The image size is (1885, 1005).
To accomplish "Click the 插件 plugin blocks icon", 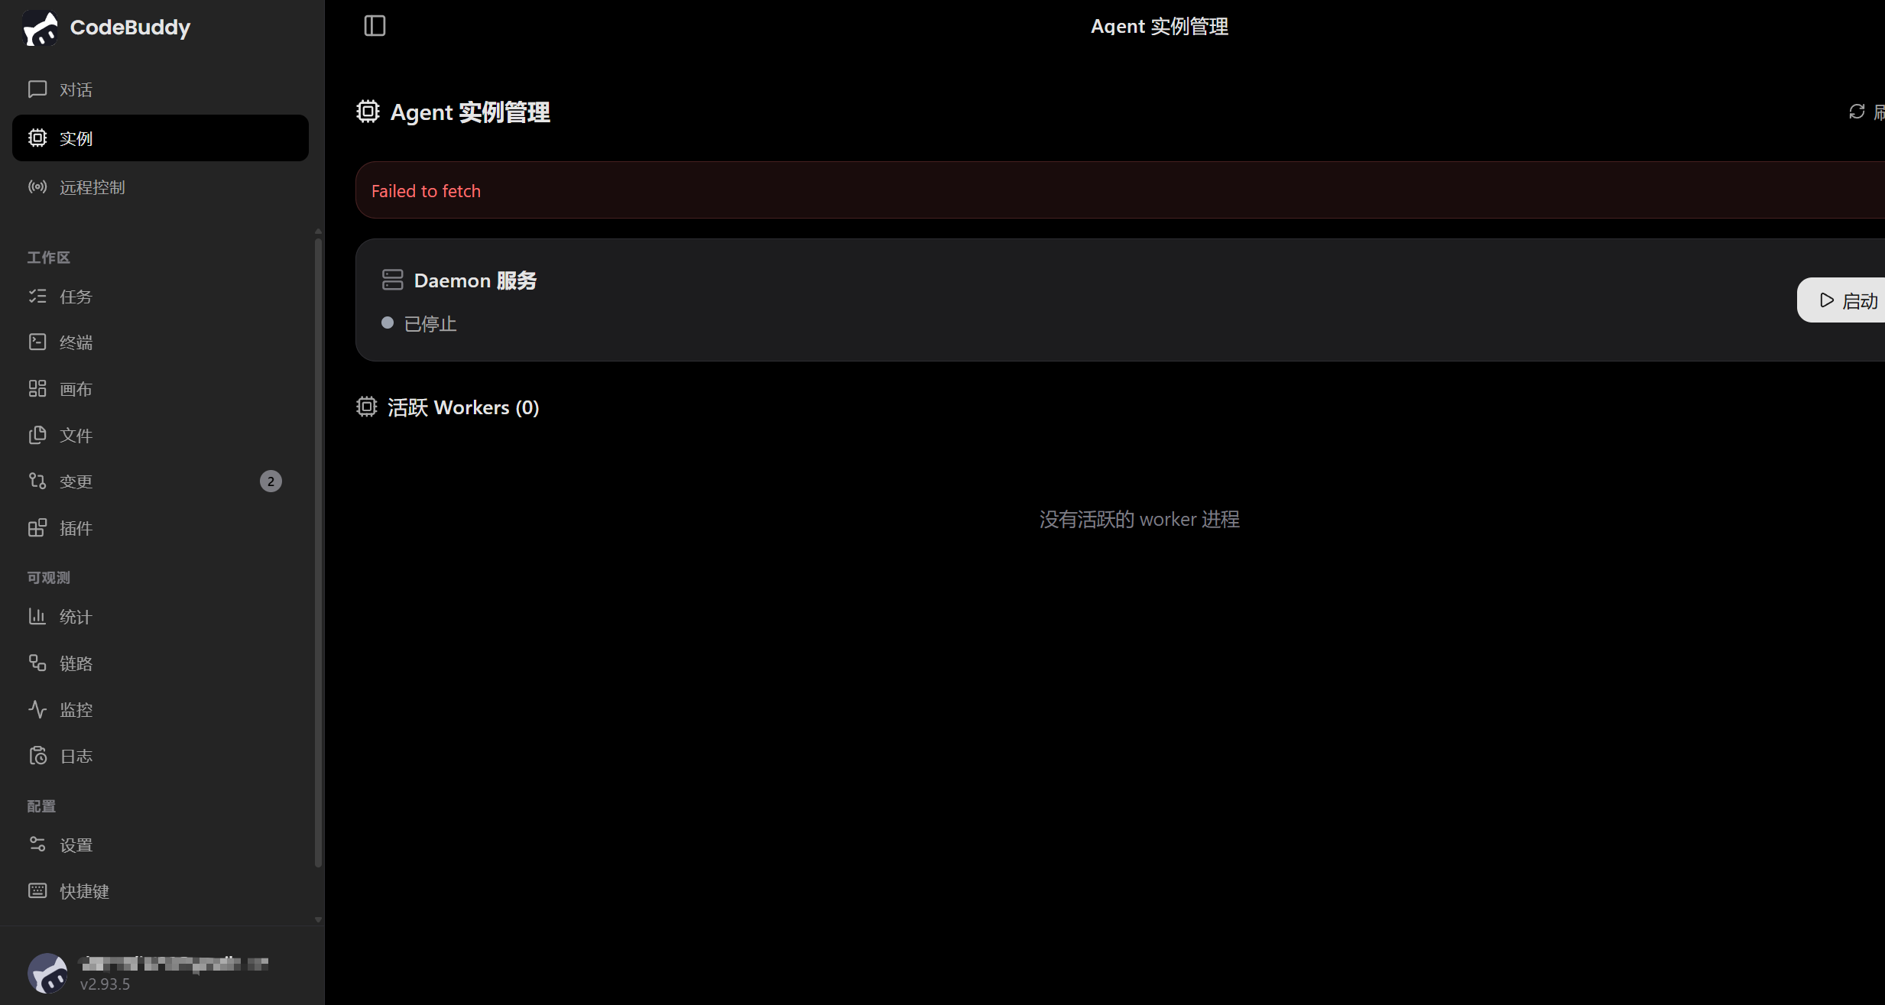I will click(37, 527).
